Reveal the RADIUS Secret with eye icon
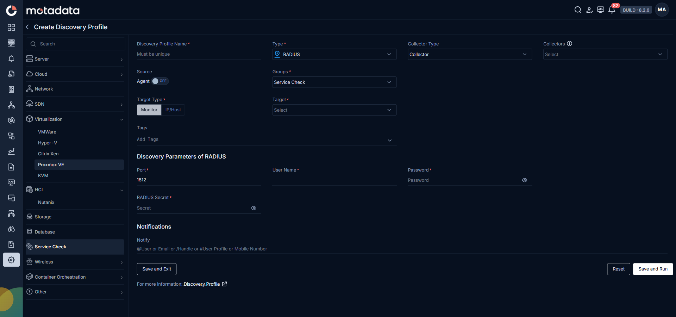The image size is (676, 317). point(254,208)
